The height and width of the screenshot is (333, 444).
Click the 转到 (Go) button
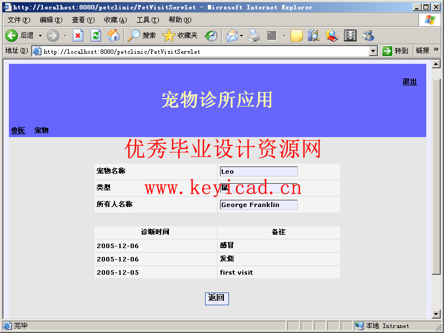pos(395,51)
